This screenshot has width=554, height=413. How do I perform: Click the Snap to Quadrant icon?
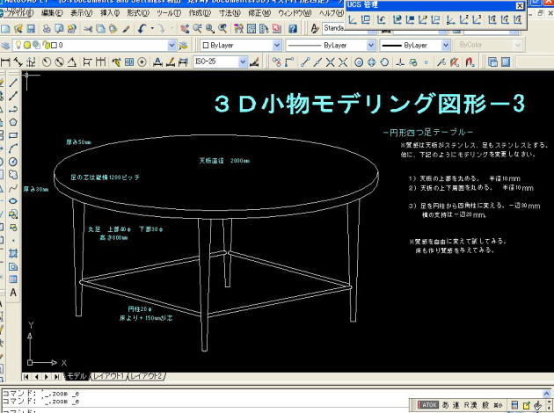(372, 62)
